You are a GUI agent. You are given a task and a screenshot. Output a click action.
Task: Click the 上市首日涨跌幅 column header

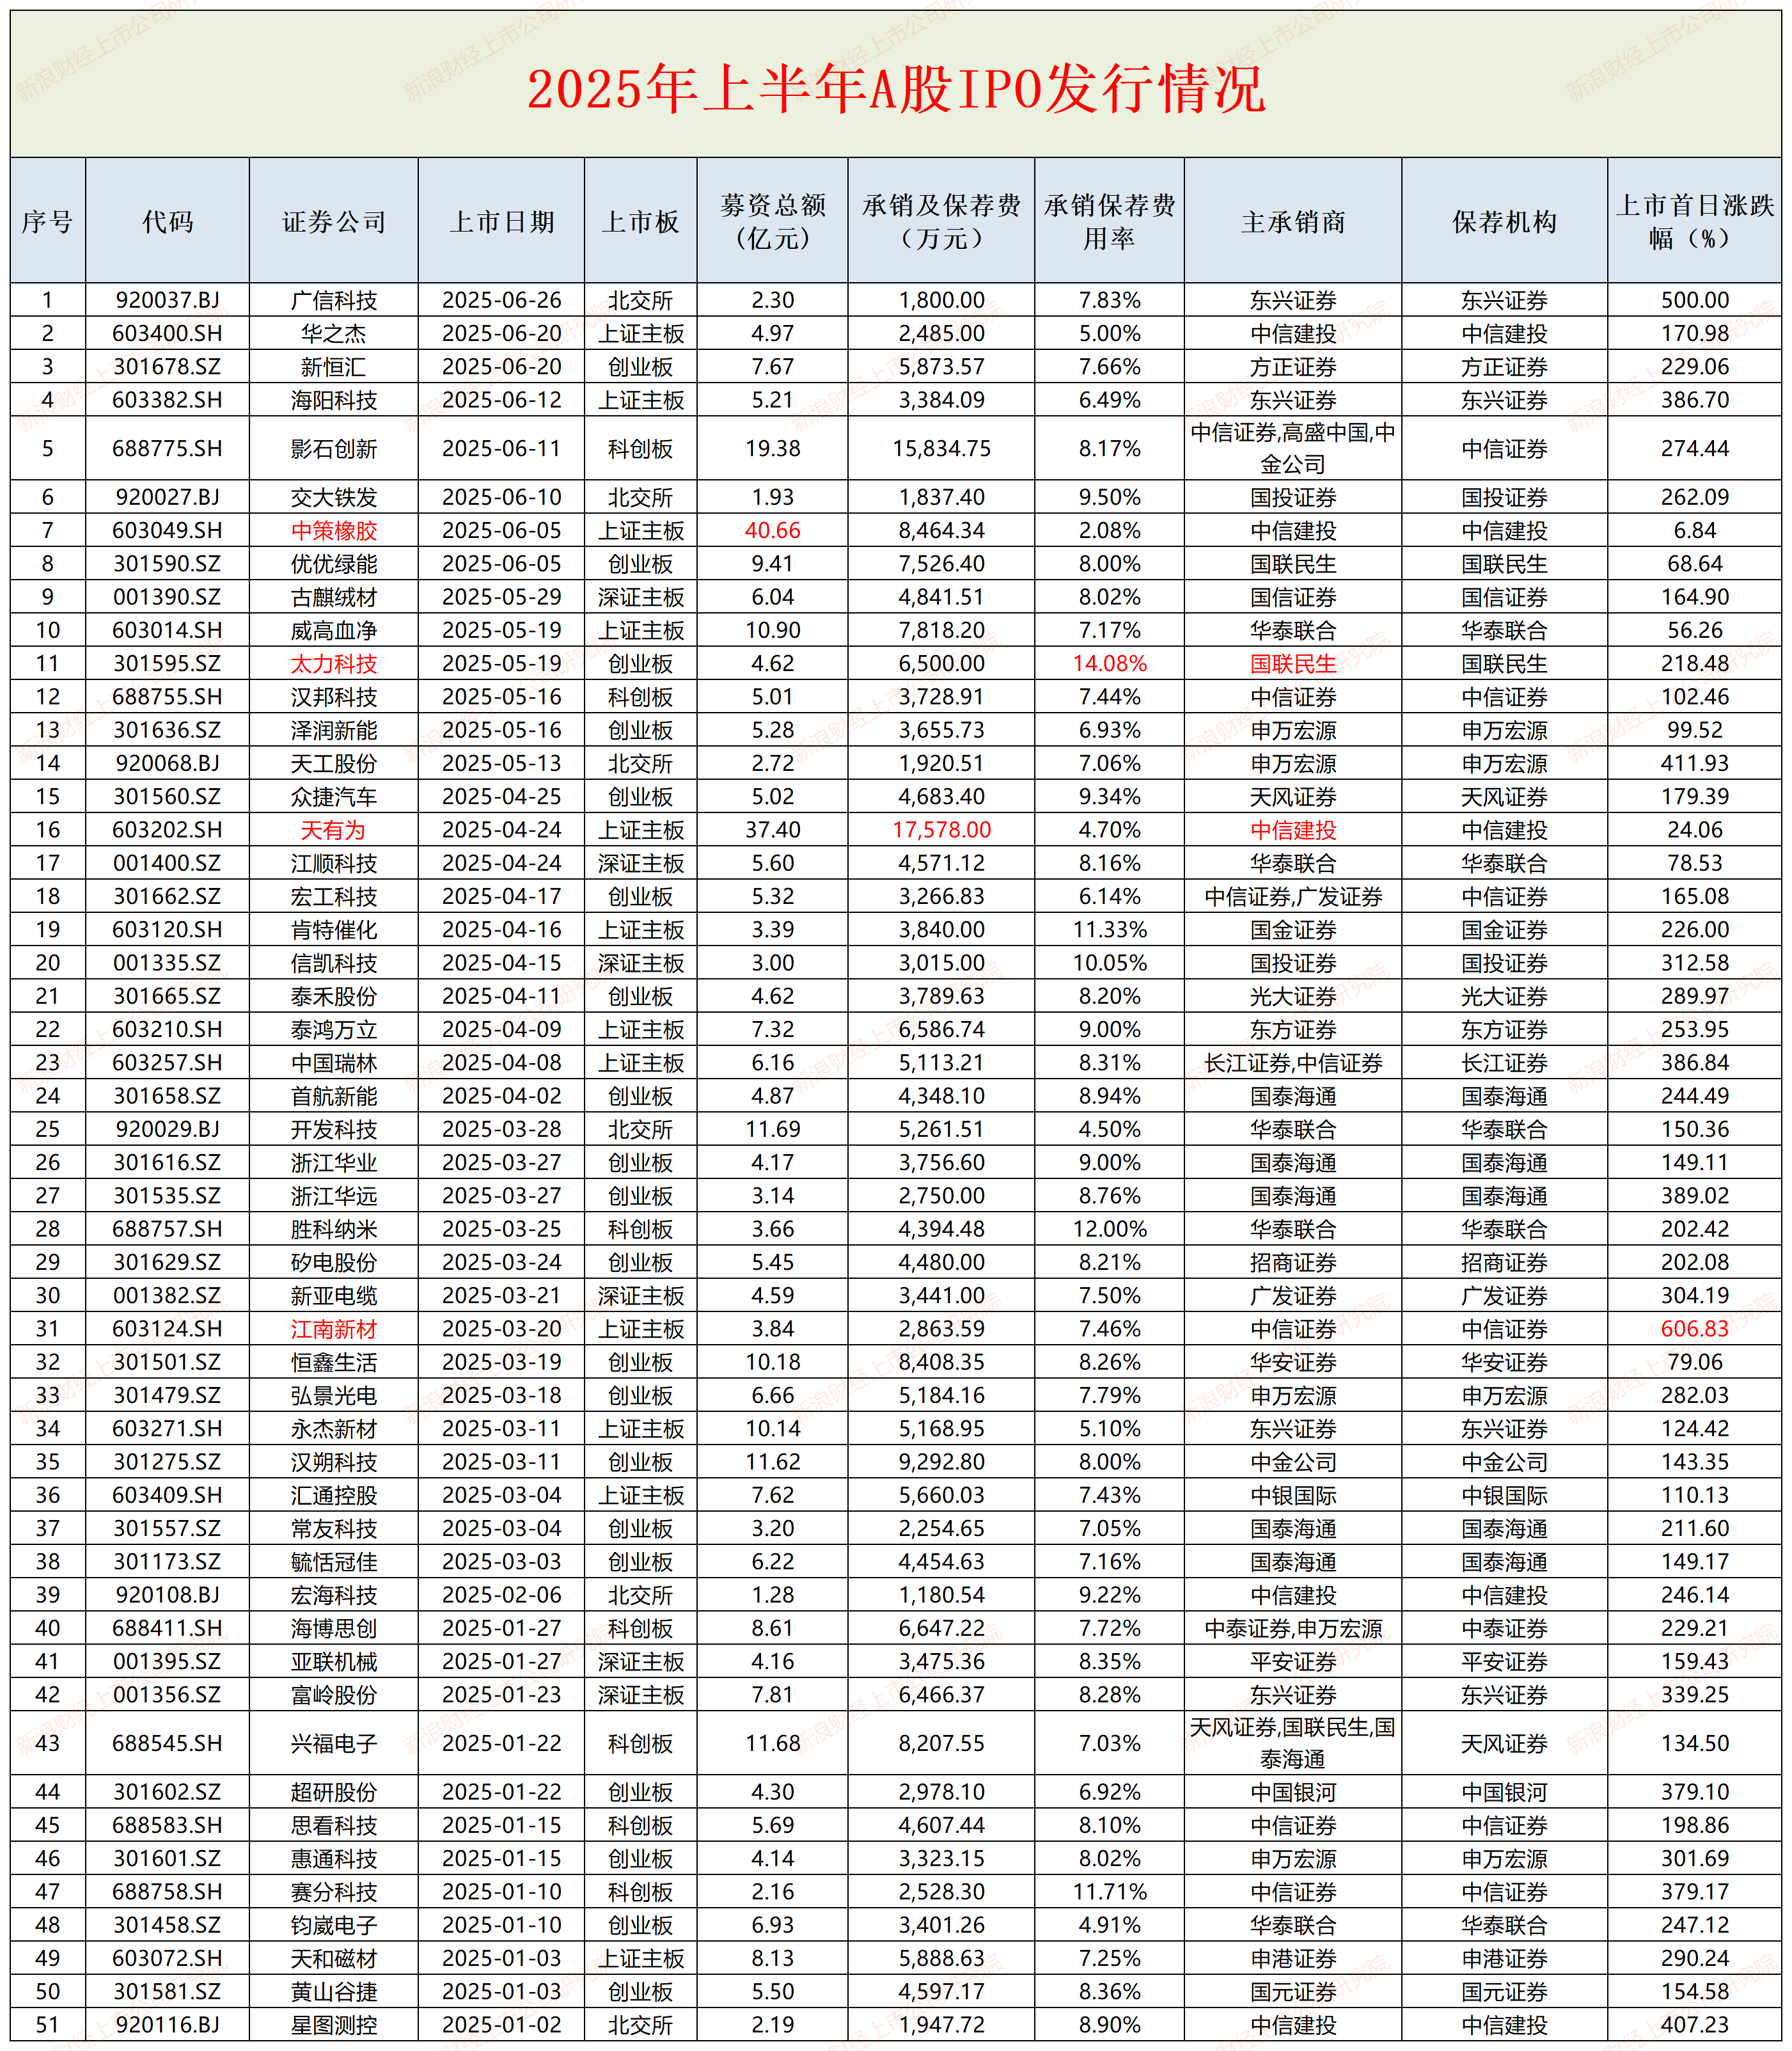pos(1694,221)
